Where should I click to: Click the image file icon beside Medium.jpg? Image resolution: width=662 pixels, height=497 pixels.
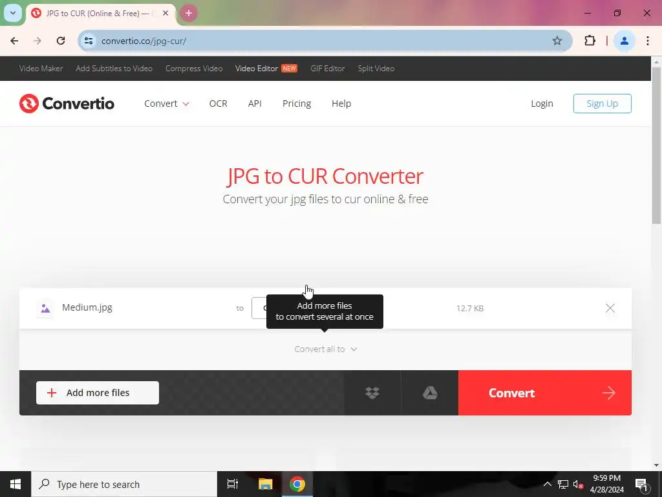point(46,308)
